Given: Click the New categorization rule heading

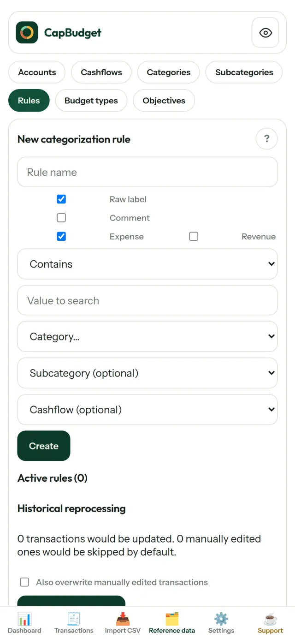Looking at the screenshot, I should [x=74, y=139].
